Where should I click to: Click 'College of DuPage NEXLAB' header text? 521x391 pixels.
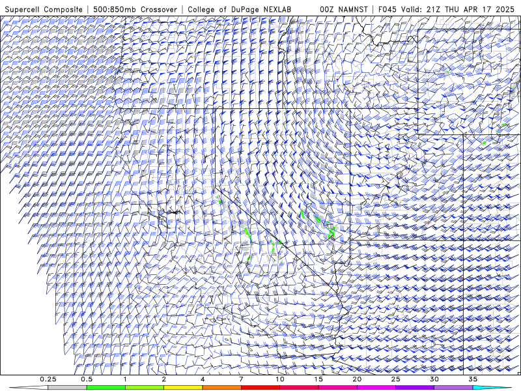pyautogui.click(x=239, y=9)
